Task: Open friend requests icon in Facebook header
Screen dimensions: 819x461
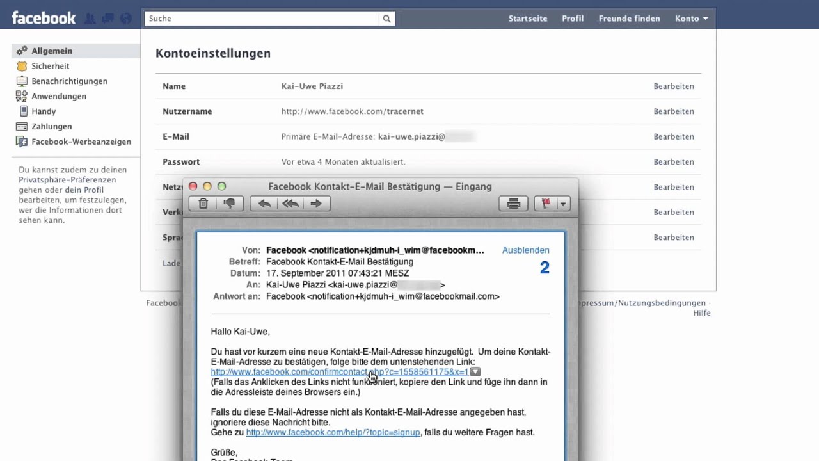Action: coord(90,19)
